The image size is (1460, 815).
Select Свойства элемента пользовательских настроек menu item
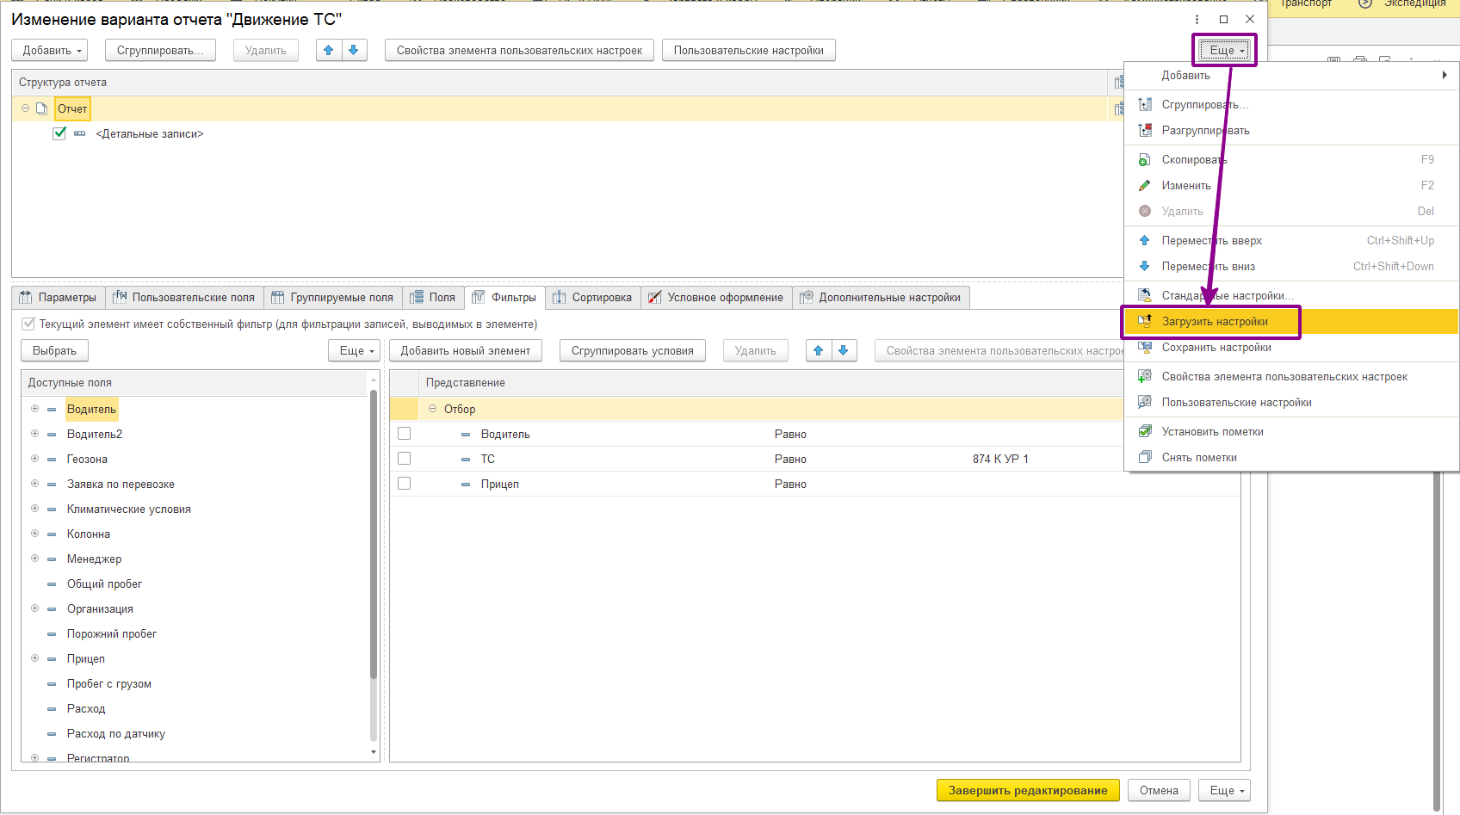pos(1291,376)
